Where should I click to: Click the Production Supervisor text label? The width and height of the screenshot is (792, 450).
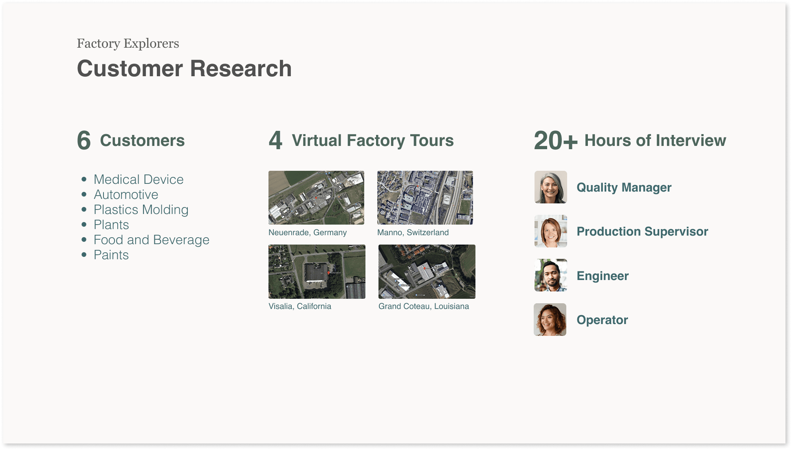(x=642, y=231)
